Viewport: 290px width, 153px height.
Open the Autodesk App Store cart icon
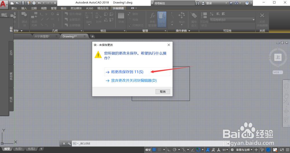[231, 3]
